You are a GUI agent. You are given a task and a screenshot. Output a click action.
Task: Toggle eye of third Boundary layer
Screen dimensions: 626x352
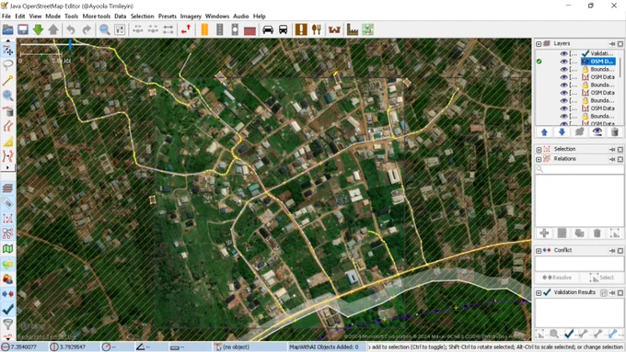[x=563, y=100]
